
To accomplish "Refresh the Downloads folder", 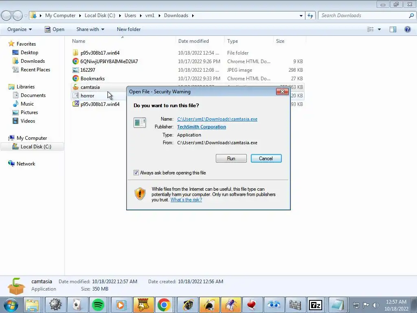I will point(310,15).
